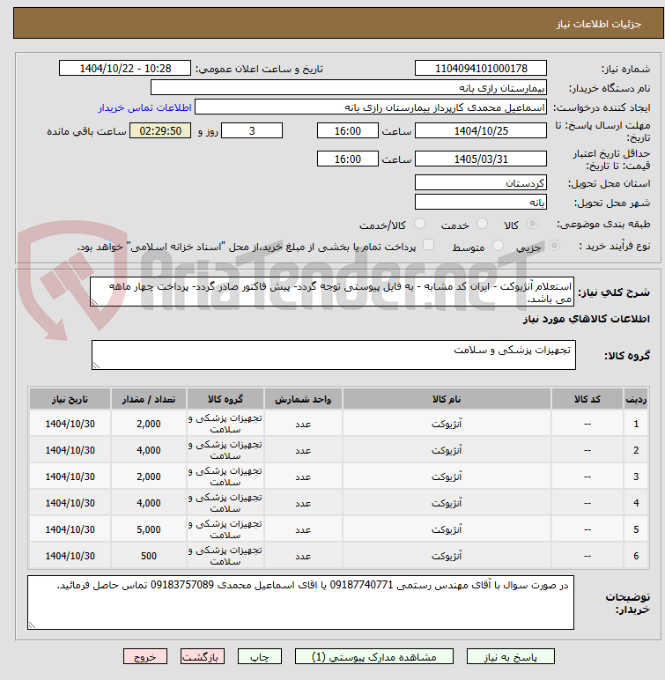Click the کد کالا column header

point(587,398)
